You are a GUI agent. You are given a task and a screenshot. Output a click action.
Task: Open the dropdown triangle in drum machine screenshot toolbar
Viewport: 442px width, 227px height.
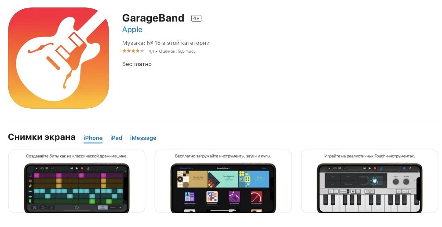point(37,168)
